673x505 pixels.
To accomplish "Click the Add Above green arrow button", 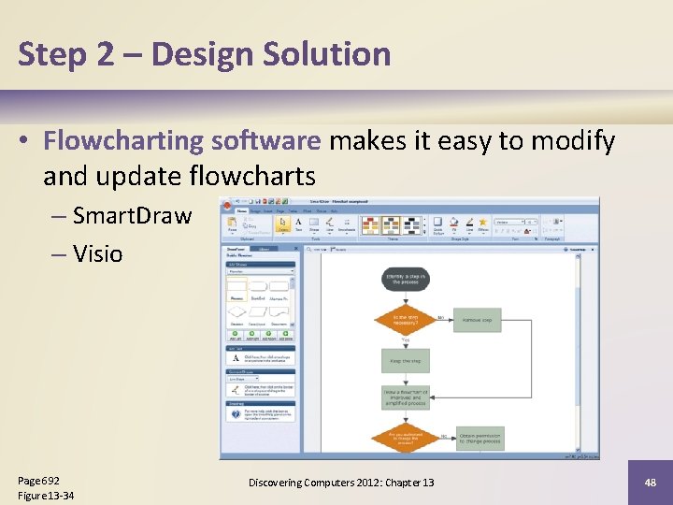I will click(268, 336).
